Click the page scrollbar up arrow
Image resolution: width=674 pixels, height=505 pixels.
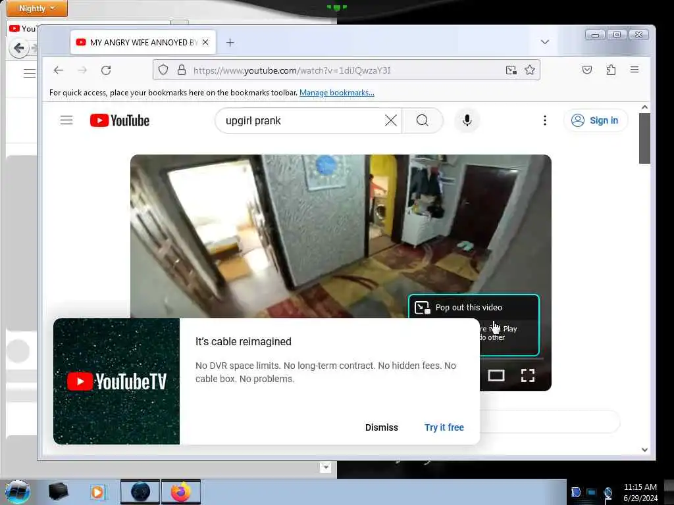pyautogui.click(x=644, y=107)
